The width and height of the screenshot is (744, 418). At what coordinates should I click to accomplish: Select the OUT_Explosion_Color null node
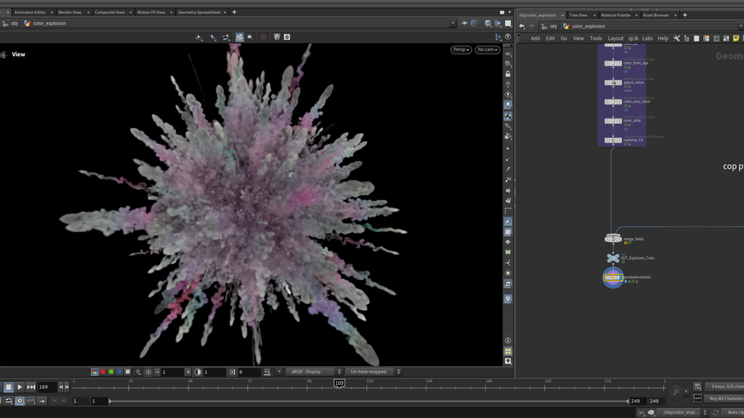coord(613,259)
